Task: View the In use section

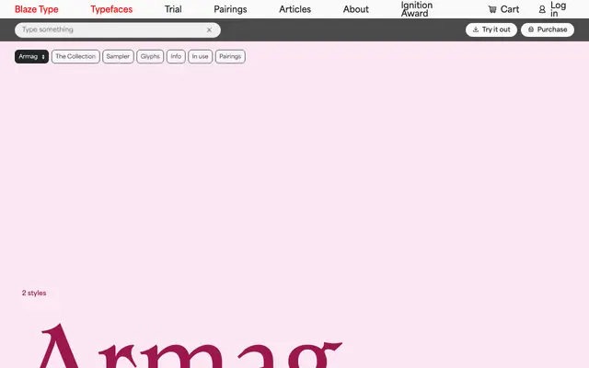Action: 201,56
